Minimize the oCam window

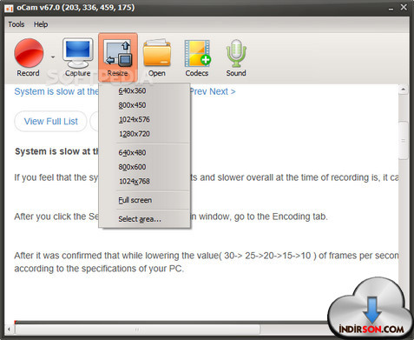pos(391,8)
